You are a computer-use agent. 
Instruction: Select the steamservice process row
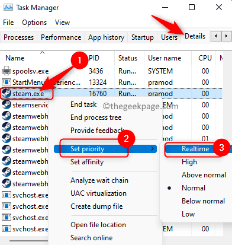click(x=30, y=105)
